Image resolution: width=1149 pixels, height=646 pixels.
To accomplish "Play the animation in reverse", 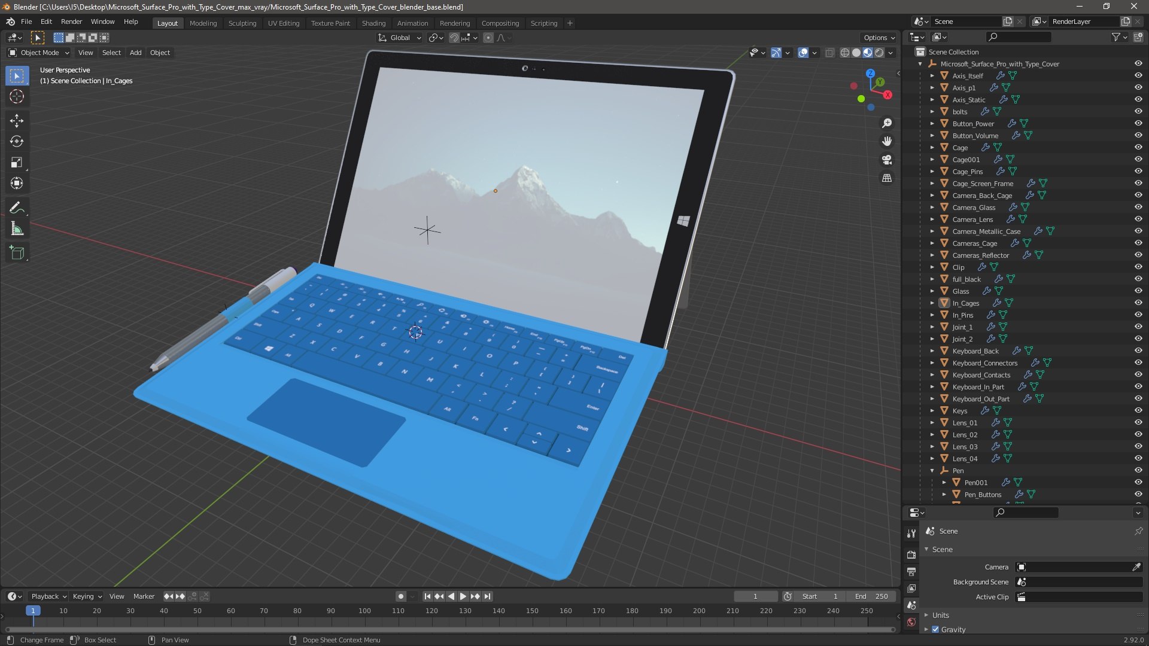I will [x=451, y=596].
